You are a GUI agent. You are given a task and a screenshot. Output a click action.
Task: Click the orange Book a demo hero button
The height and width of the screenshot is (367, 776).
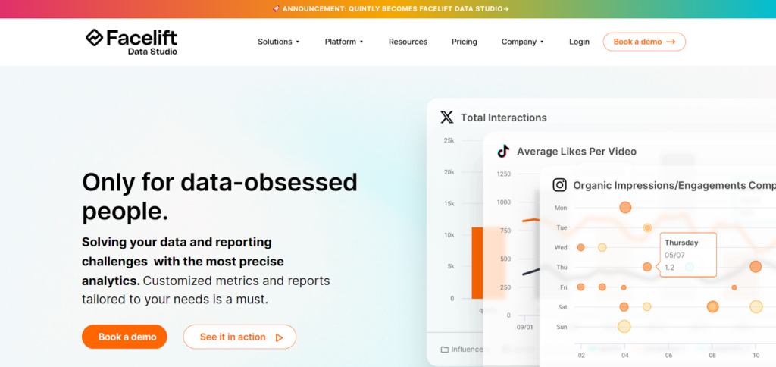coord(124,337)
